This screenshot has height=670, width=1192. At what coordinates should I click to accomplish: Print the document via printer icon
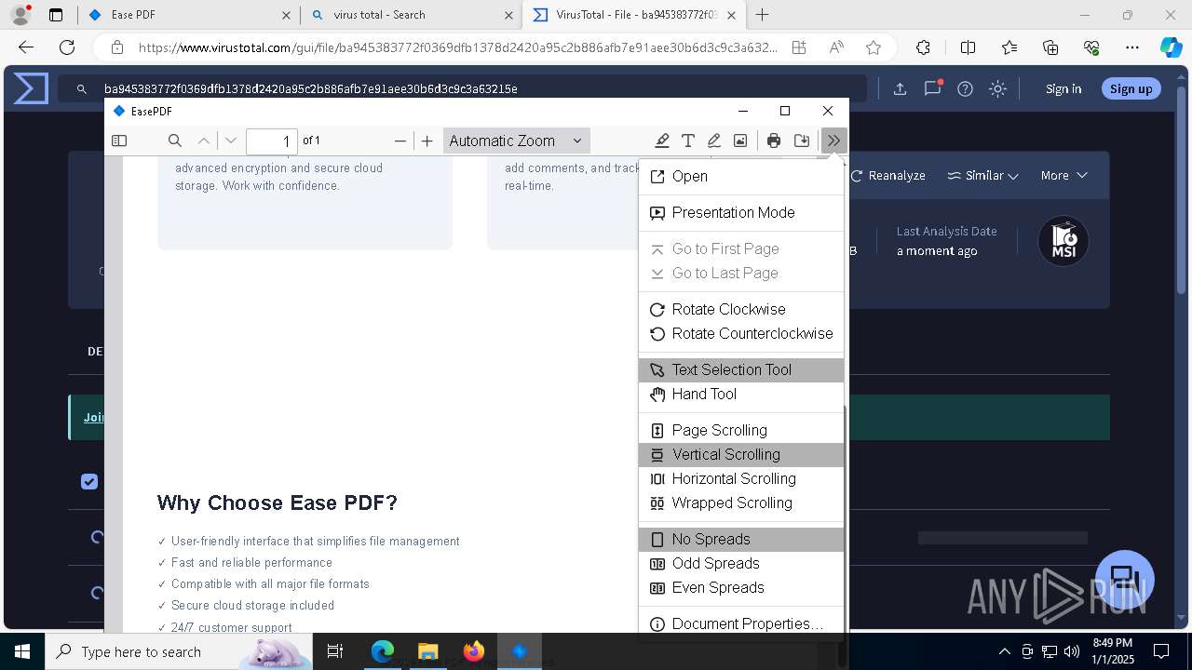(774, 141)
